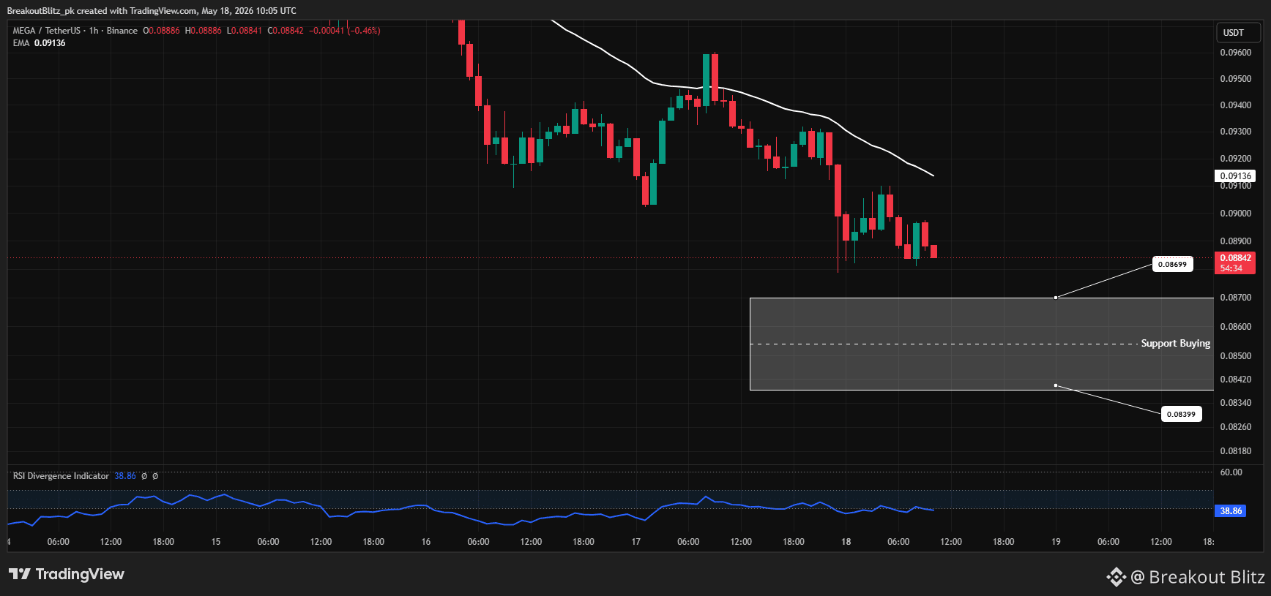1271x596 pixels.
Task: Click the 0.08900 price axis label
Action: pos(1235,241)
